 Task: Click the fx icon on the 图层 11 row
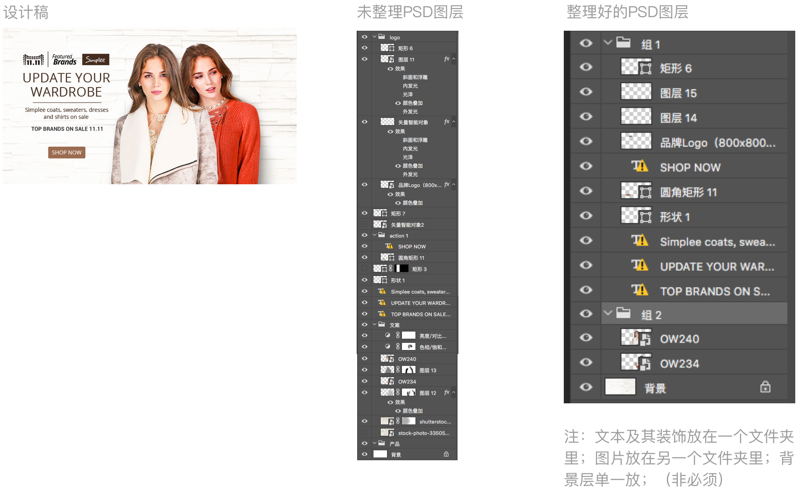pyautogui.click(x=447, y=59)
